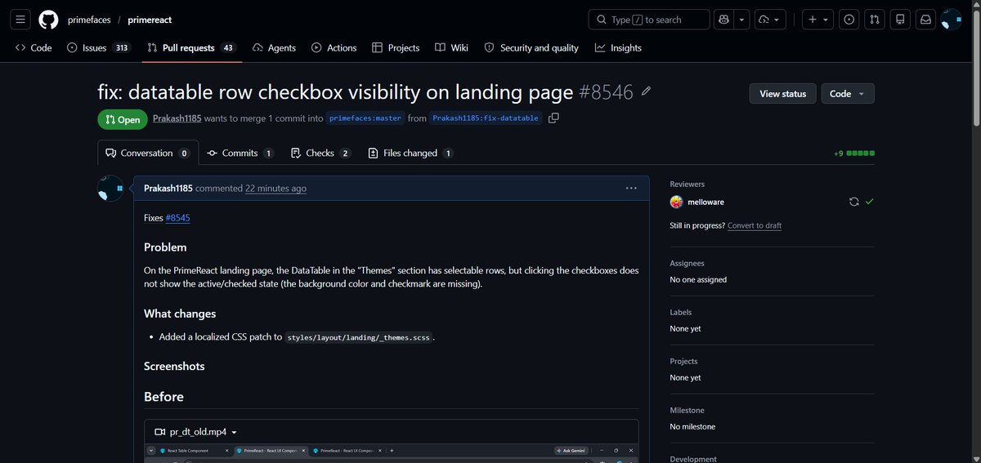Open linked issue #8545
Viewport: 981px width, 463px height.
click(x=177, y=218)
